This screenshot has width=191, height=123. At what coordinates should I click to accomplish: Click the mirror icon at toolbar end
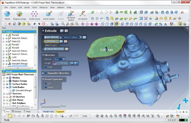pos(182,12)
